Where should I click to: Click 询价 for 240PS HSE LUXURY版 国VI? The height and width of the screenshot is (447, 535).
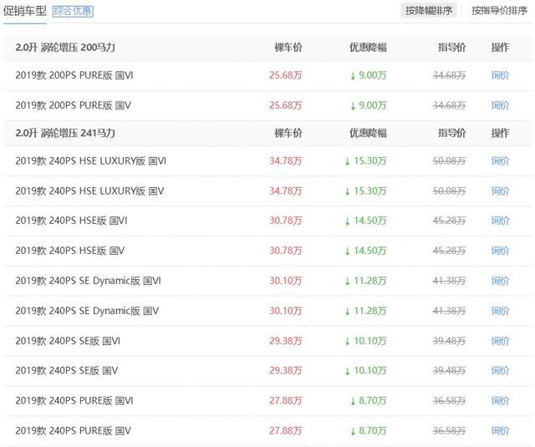[x=500, y=160]
